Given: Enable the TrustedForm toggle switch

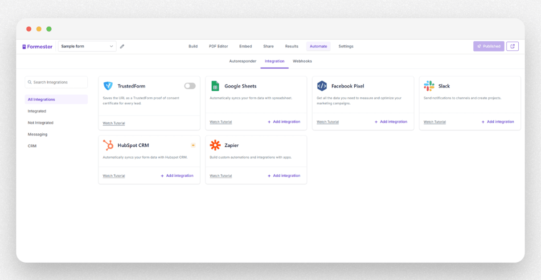Looking at the screenshot, I should (x=190, y=86).
